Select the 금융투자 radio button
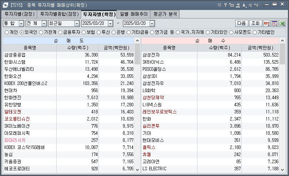Image resolution: width=289 pixels, height=176 pixels. click(x=60, y=32)
